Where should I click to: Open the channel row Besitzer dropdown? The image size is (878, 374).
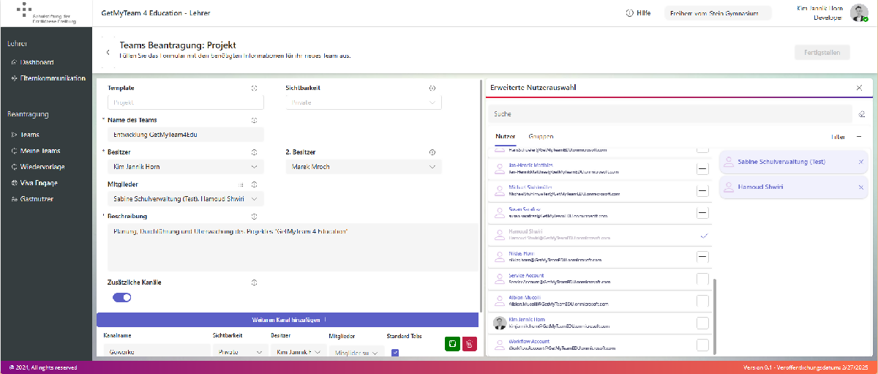coord(298,352)
